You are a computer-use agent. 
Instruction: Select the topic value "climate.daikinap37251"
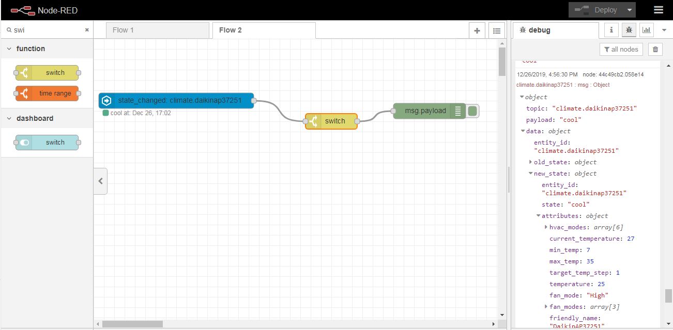(594, 108)
